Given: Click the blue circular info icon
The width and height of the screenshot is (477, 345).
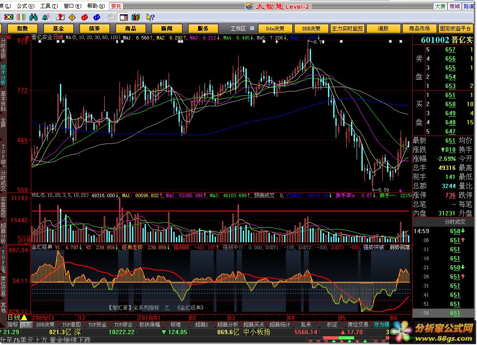Looking at the screenshot, I should 97,17.
